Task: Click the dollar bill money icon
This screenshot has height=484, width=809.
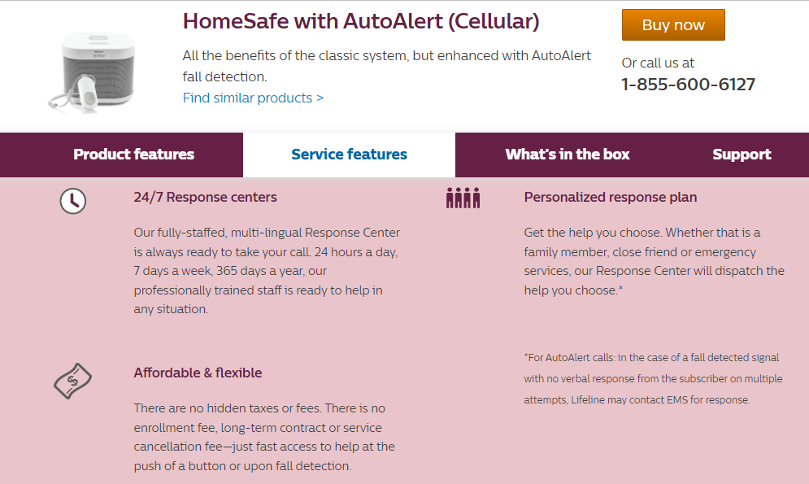Action: (x=72, y=381)
